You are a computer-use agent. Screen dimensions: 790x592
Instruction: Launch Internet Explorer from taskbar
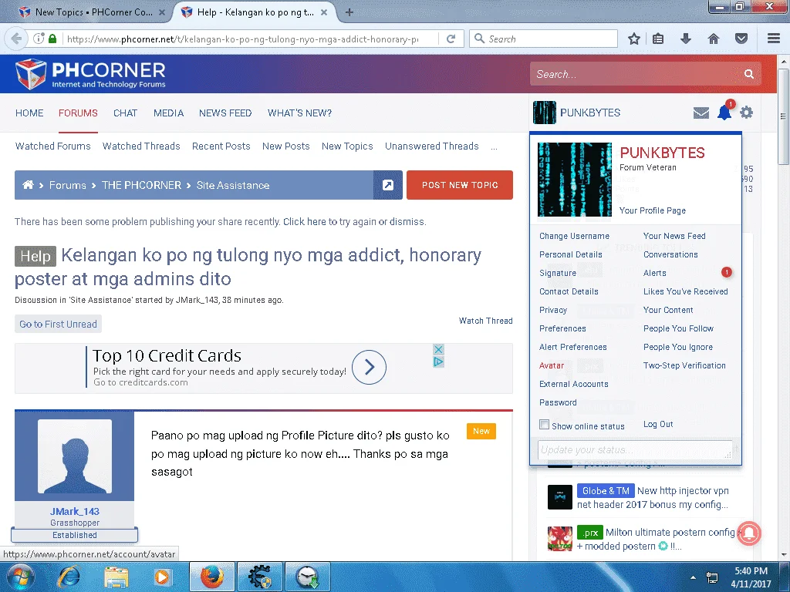(69, 577)
